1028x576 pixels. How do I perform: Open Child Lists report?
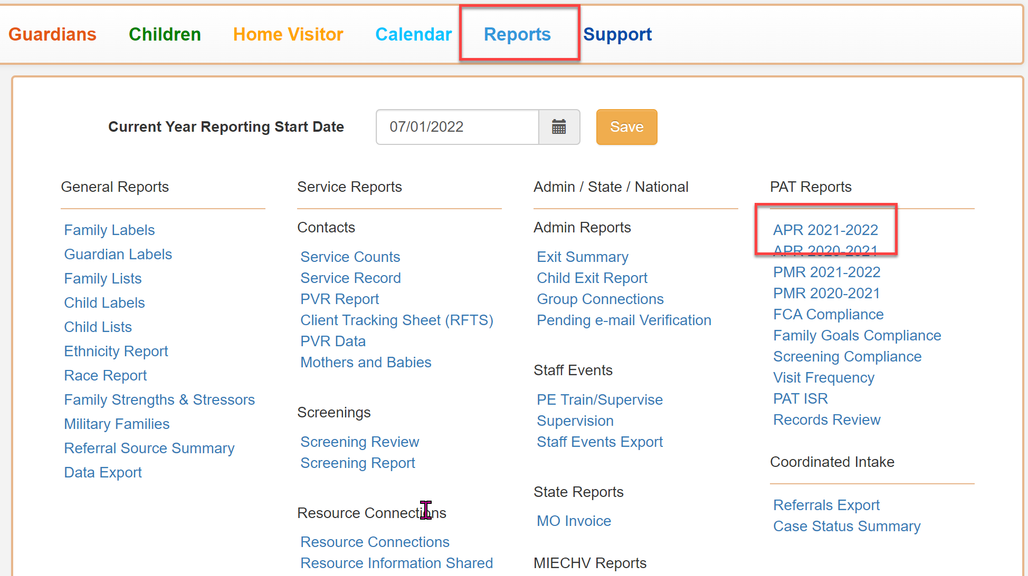pos(98,327)
